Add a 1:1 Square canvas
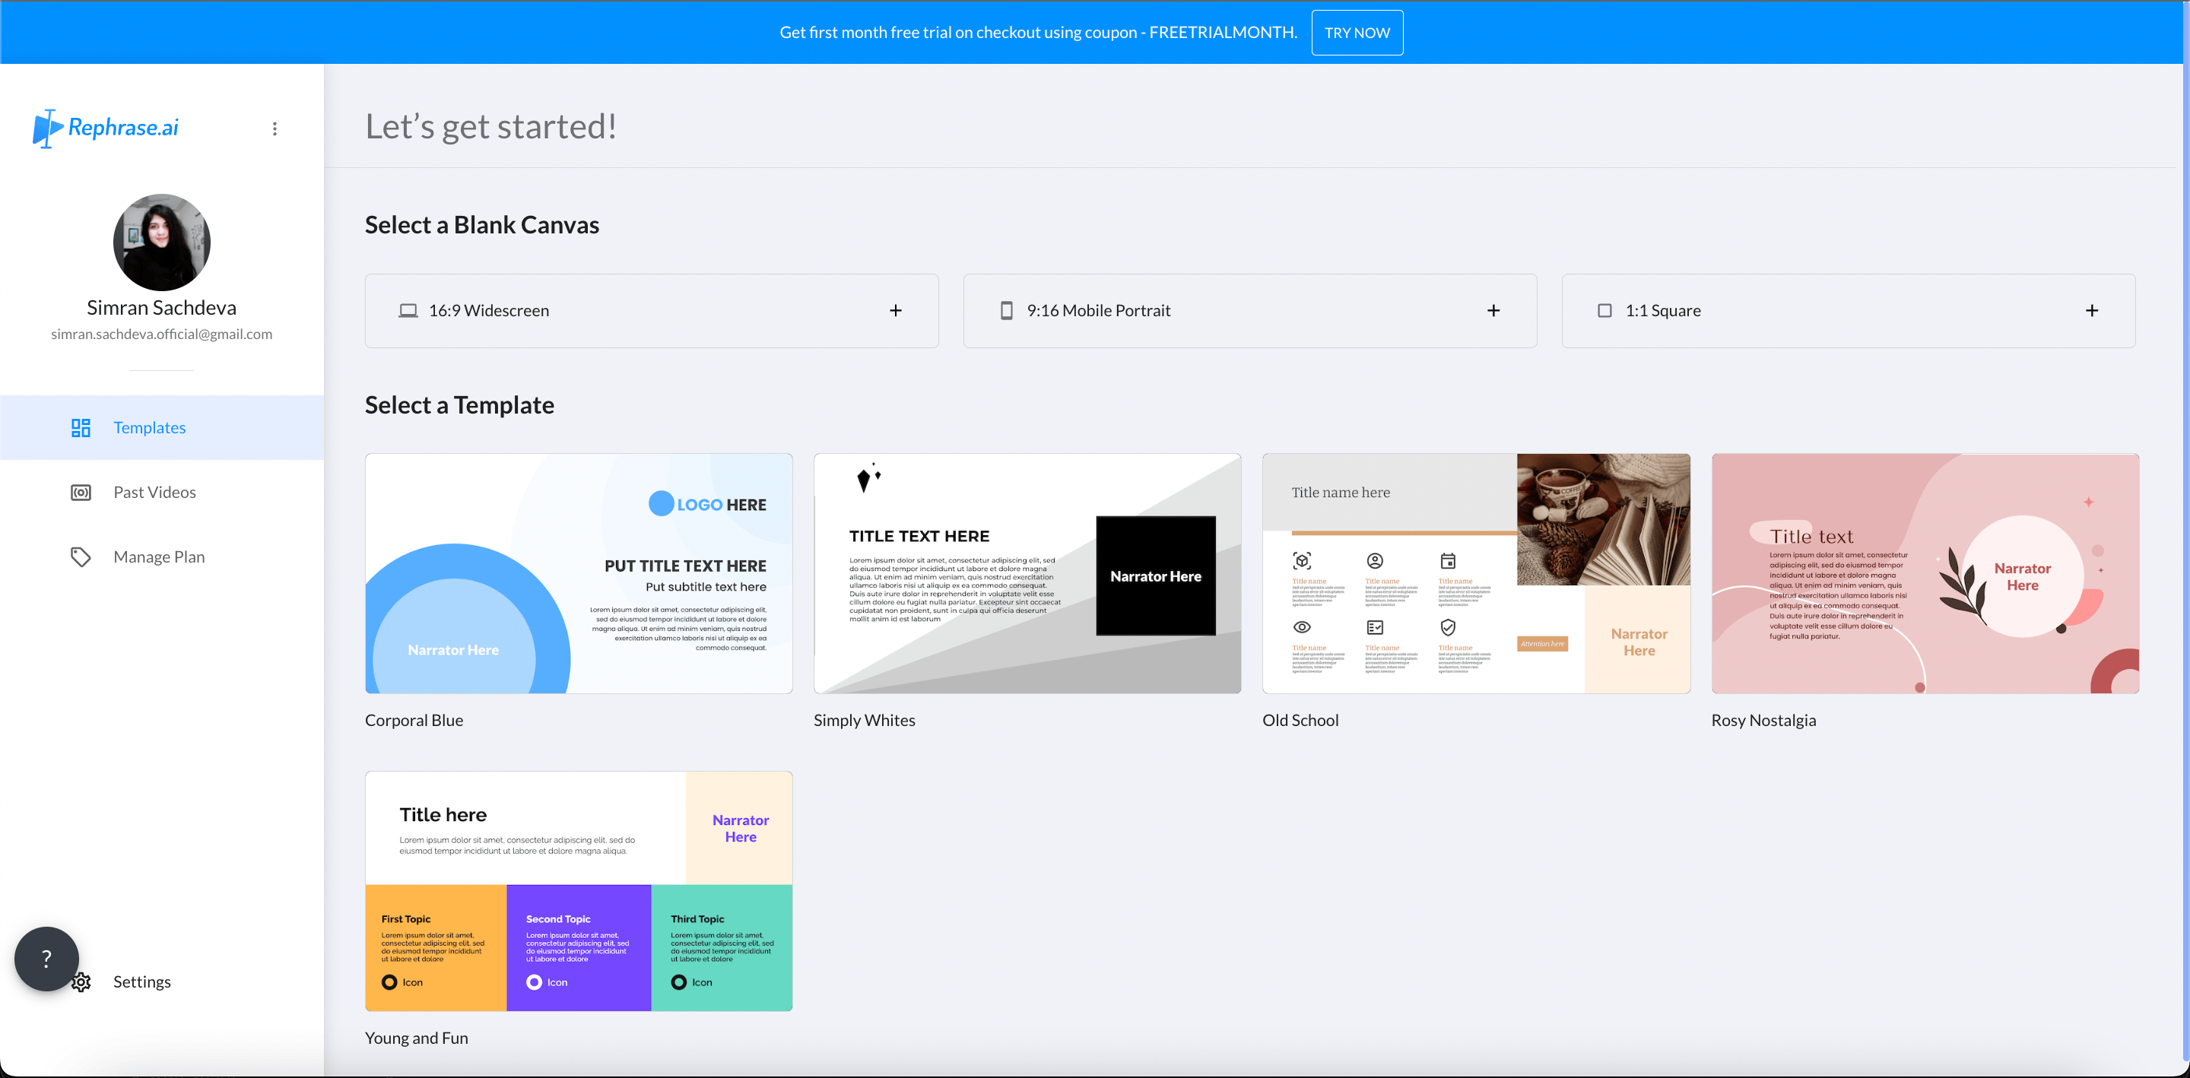 [x=2093, y=310]
